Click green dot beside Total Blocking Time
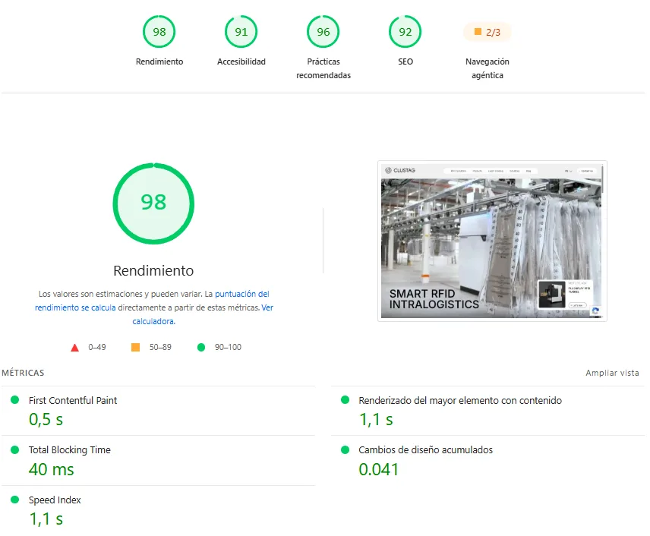Viewport: 650px width, 536px height. point(15,449)
